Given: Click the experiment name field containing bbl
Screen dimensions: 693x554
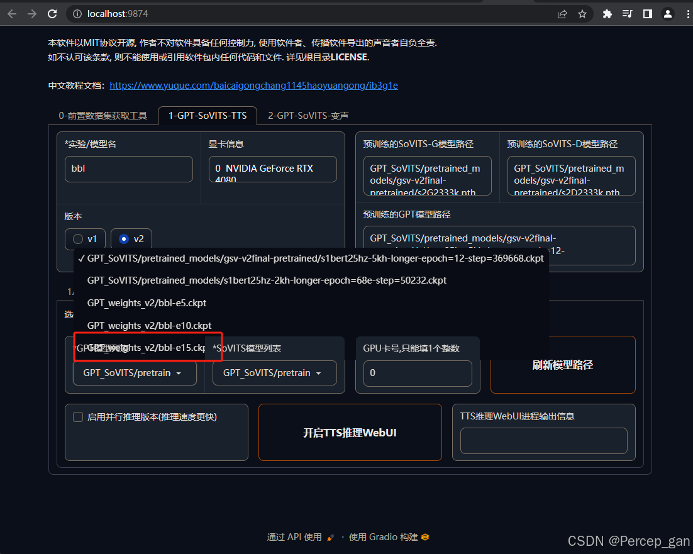Looking at the screenshot, I should (x=129, y=169).
